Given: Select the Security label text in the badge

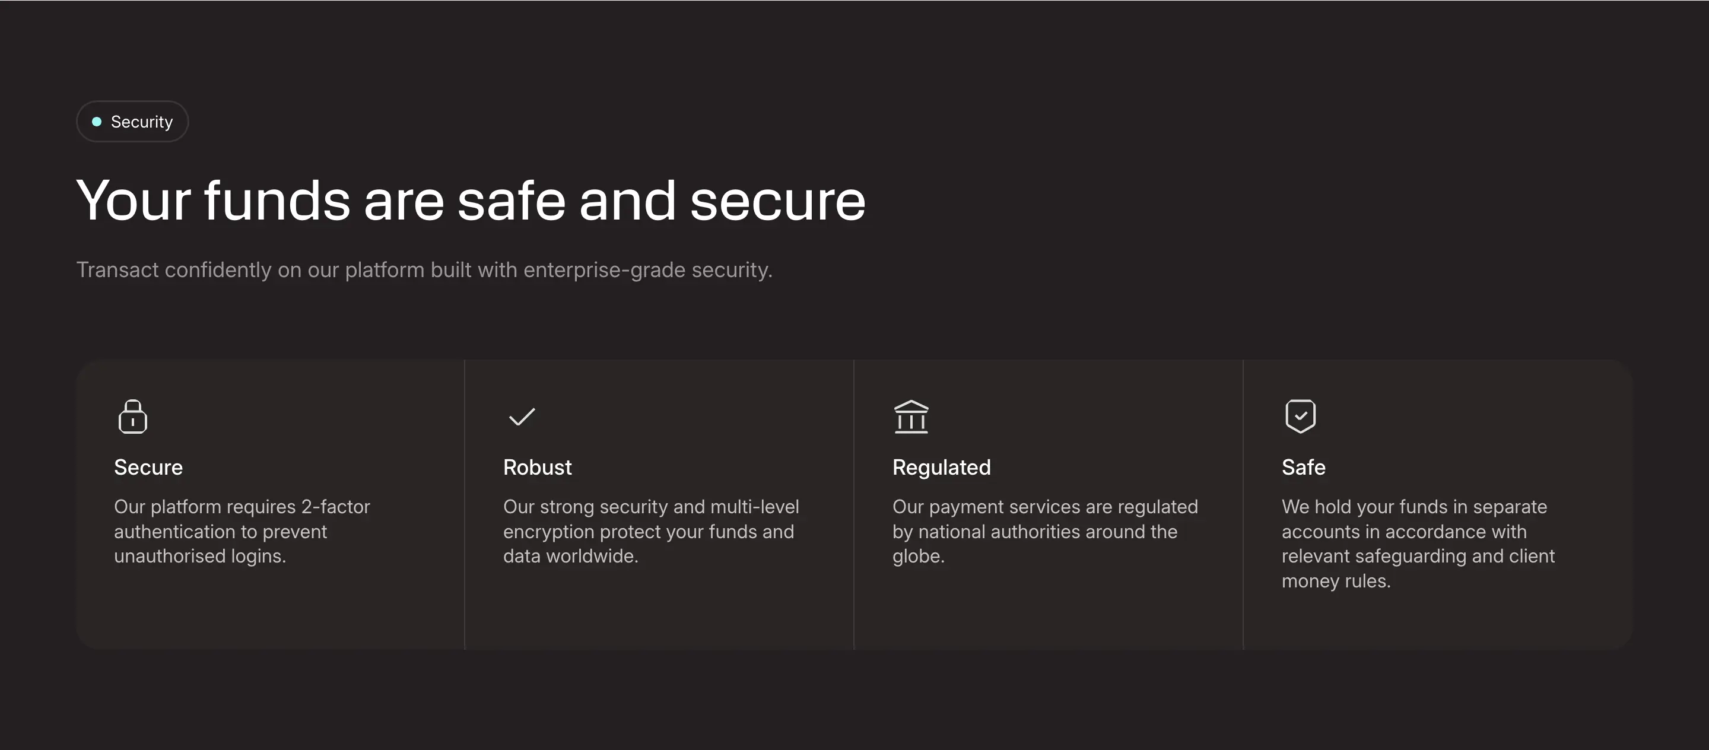Looking at the screenshot, I should click(x=141, y=122).
